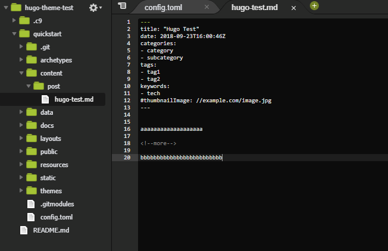Expand the themes folder arrow
The width and height of the screenshot is (388, 251).
[21, 190]
